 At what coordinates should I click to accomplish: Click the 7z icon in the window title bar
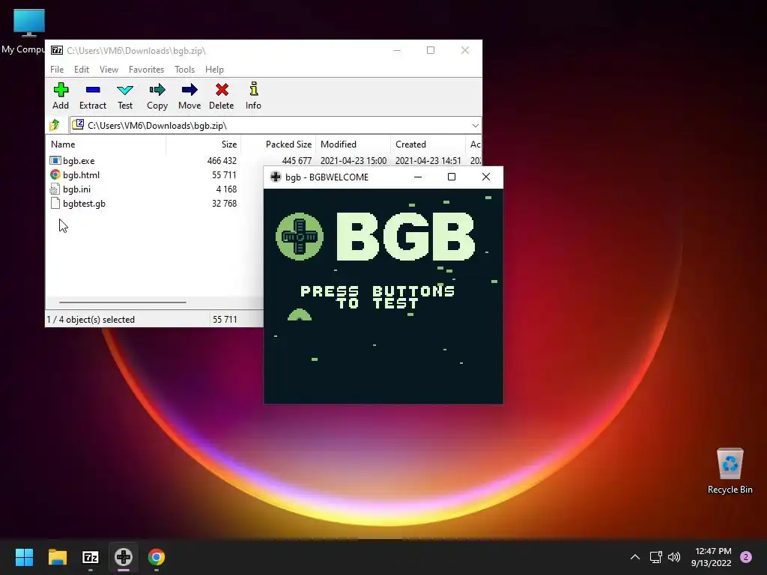tap(57, 50)
